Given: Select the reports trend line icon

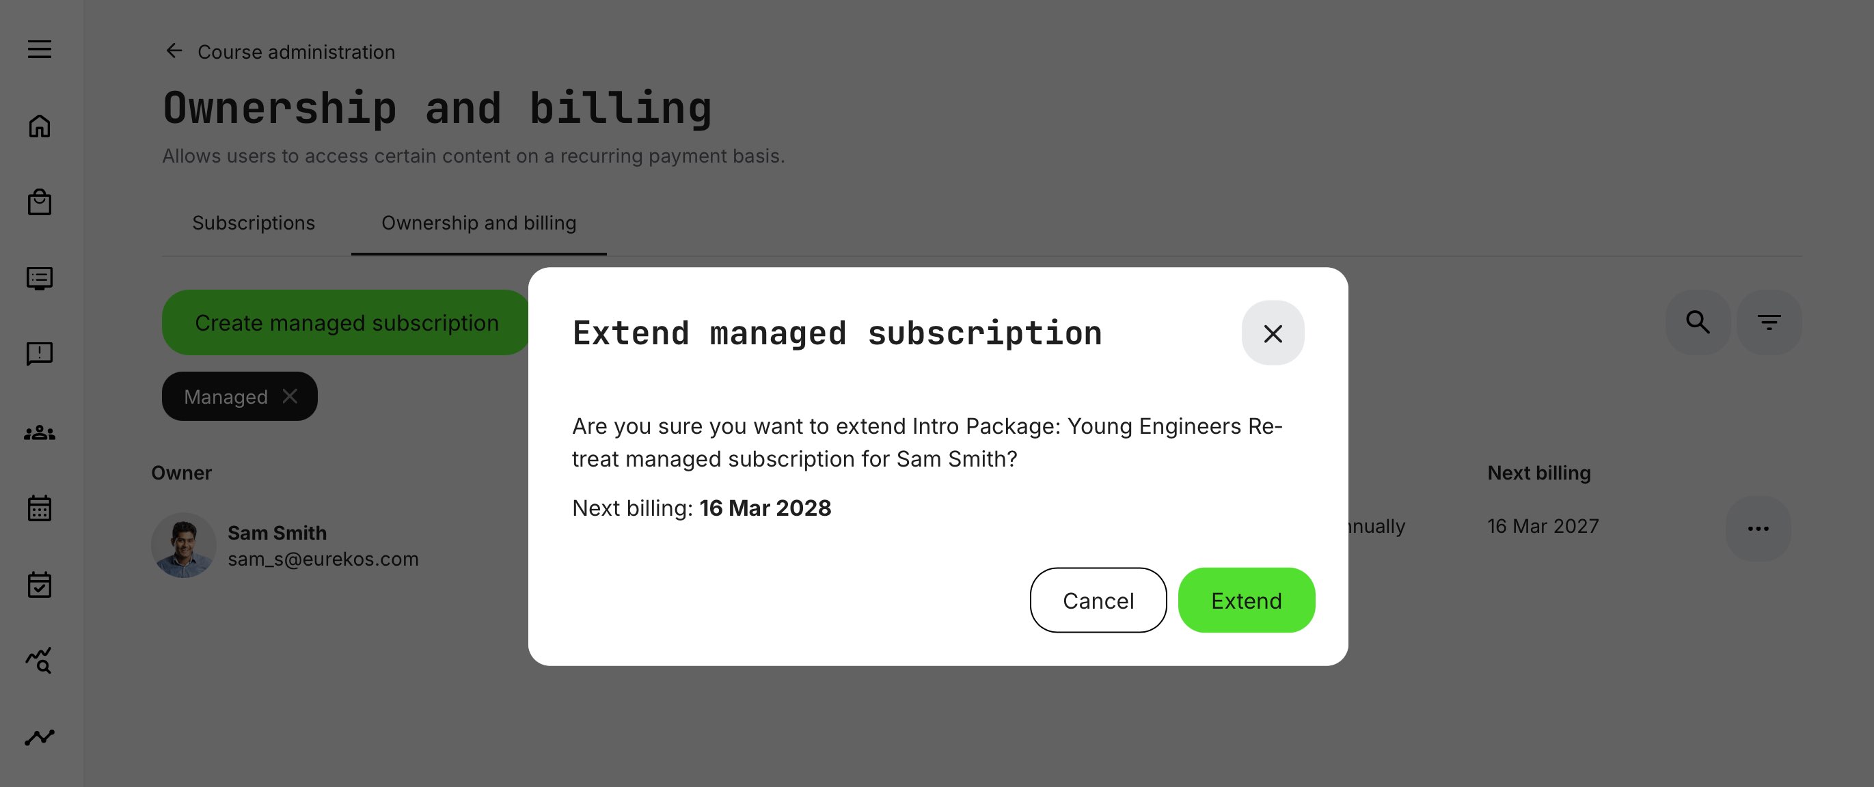Looking at the screenshot, I should point(40,736).
